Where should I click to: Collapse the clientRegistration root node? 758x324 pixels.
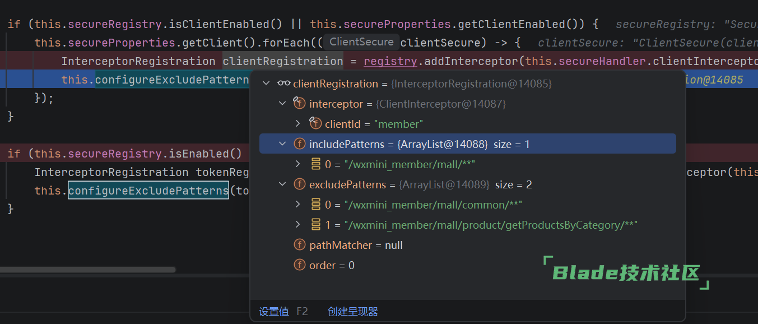(266, 84)
